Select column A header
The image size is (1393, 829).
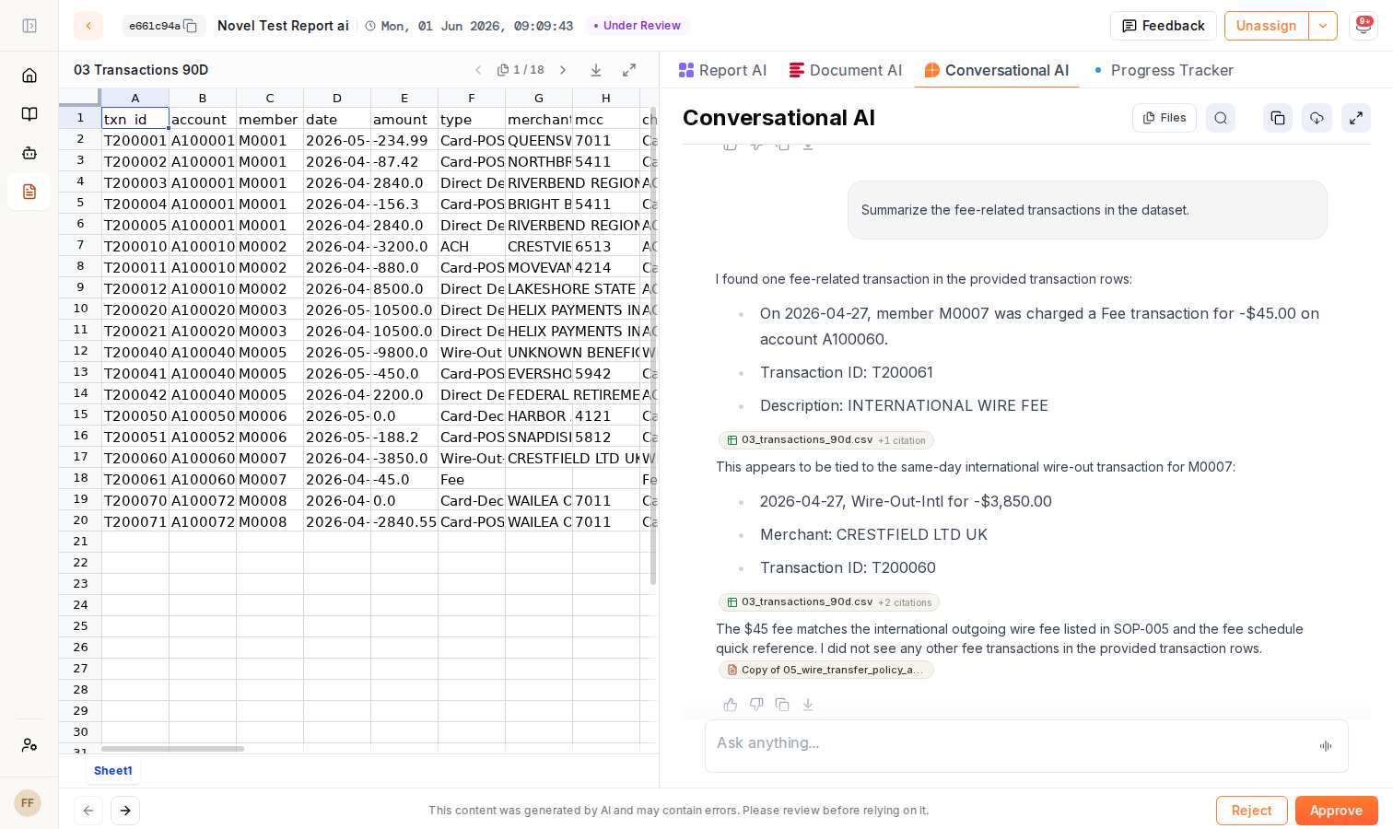tap(135, 98)
